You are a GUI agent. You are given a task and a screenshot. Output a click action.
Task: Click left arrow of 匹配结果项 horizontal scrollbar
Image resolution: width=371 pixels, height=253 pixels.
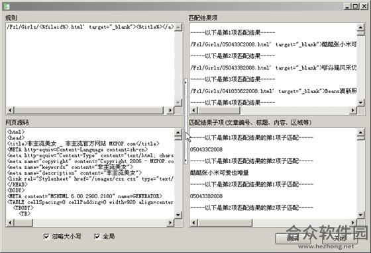click(x=193, y=110)
